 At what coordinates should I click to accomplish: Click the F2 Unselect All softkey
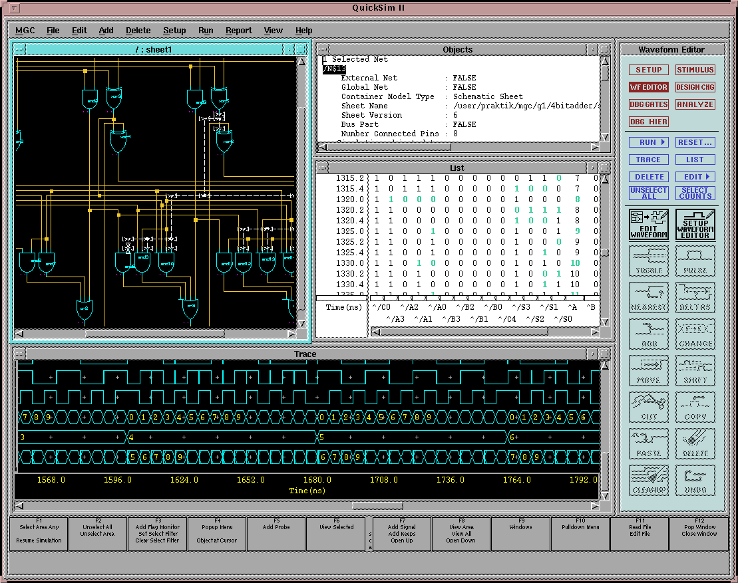[98, 534]
